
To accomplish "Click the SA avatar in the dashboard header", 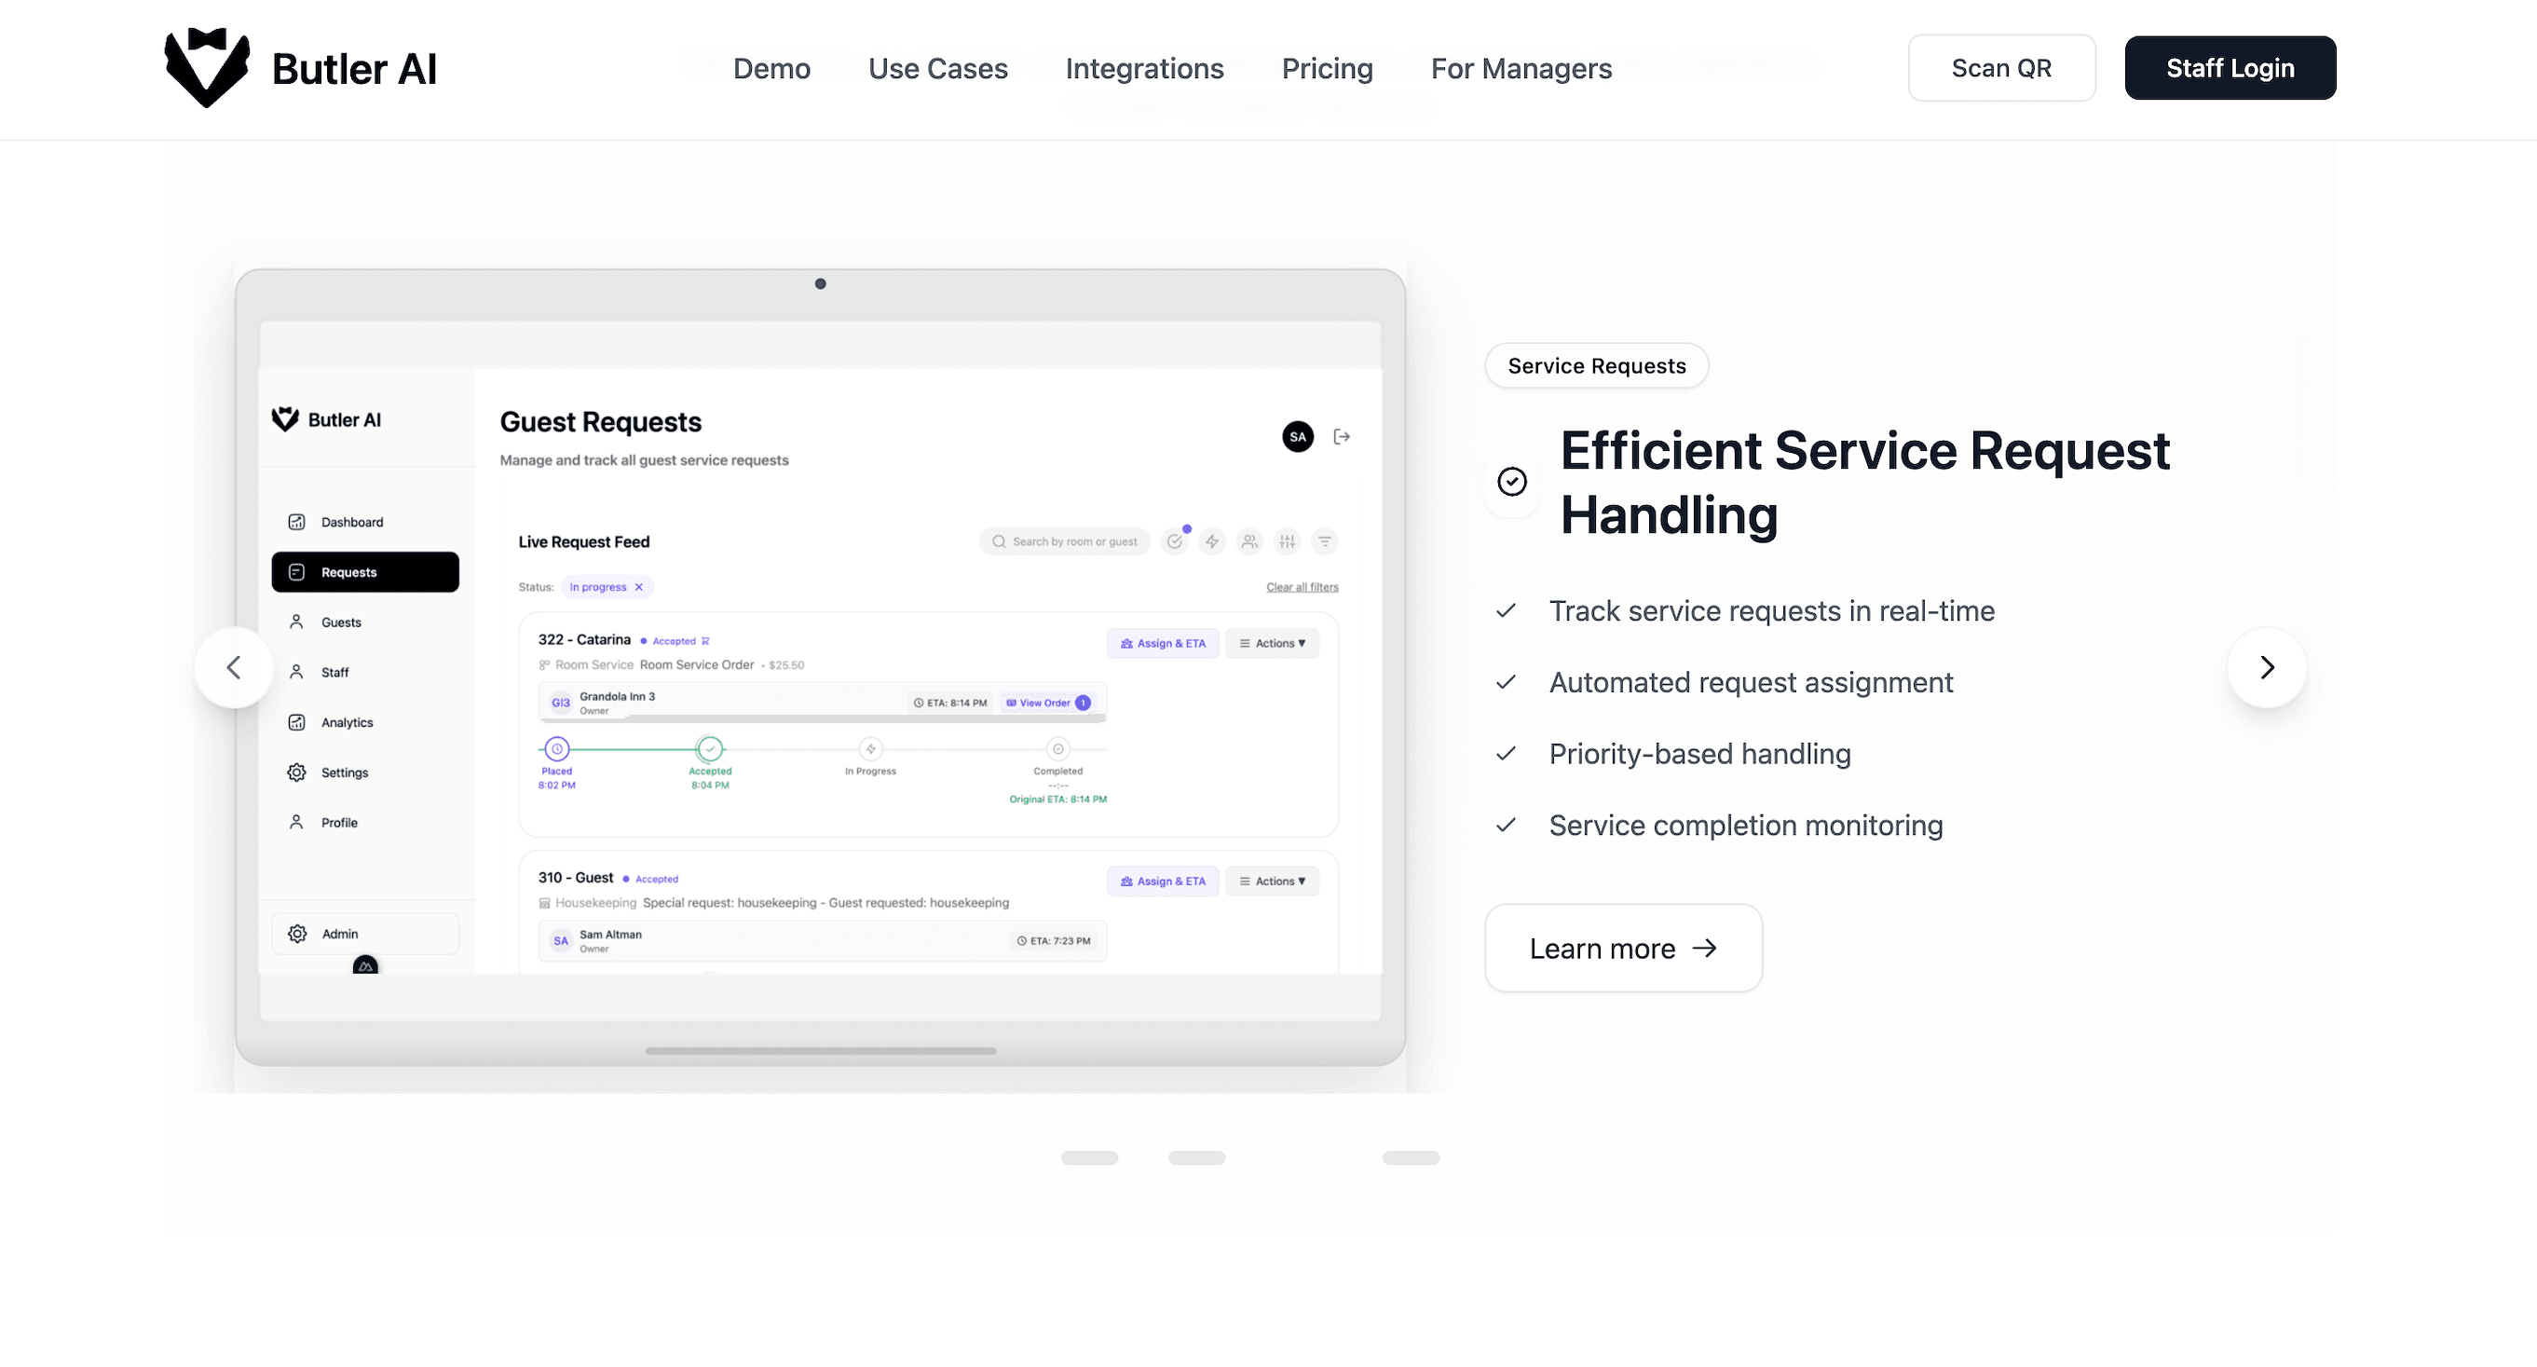I will coord(1297,436).
